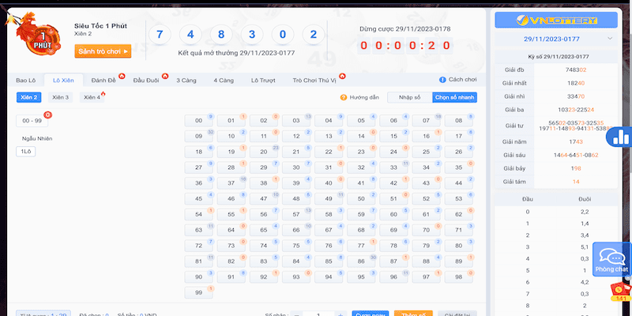Screen dimensions: 632x316
Task: Switch to Chọn số nhanh mode
Action: (x=454, y=97)
